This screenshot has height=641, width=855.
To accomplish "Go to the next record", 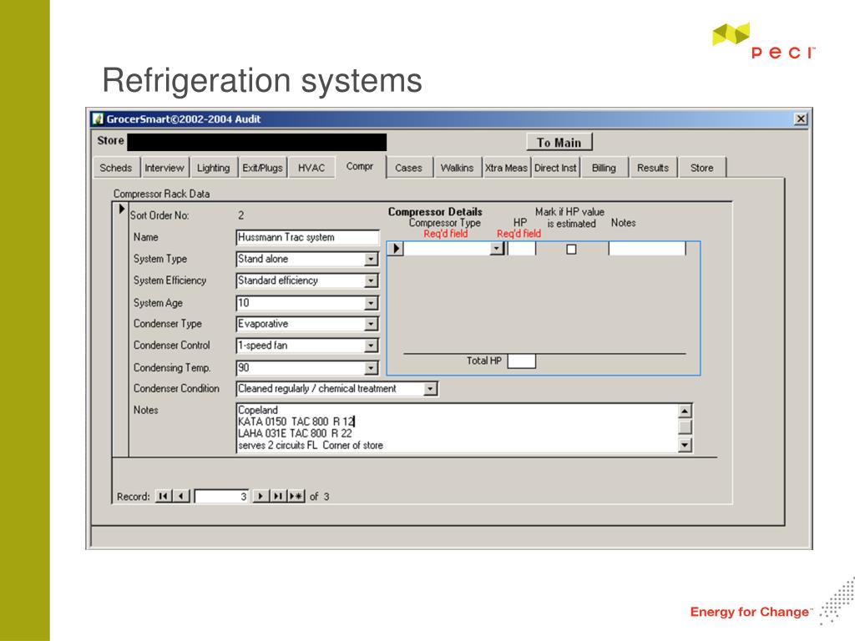I will click(x=261, y=496).
